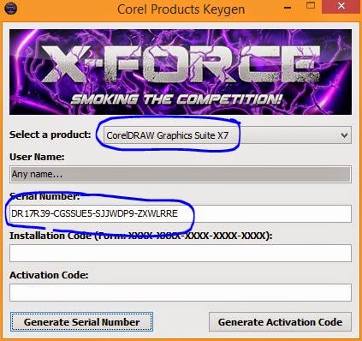This screenshot has height=341, width=362.
Task: Click Generate Serial Number button
Action: point(81,322)
